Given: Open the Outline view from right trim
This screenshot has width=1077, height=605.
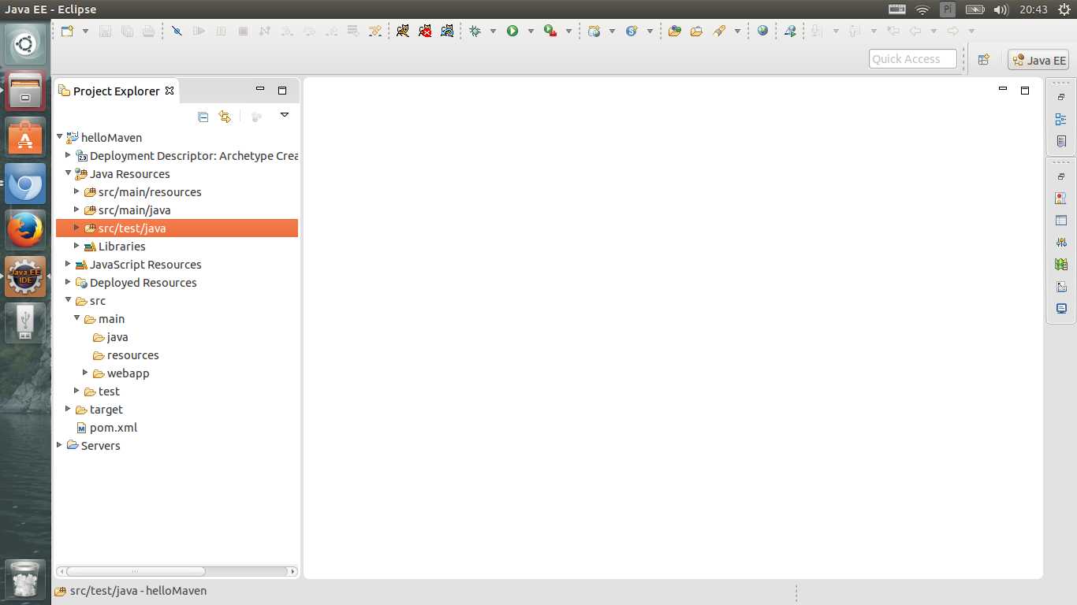Looking at the screenshot, I should coord(1061,119).
